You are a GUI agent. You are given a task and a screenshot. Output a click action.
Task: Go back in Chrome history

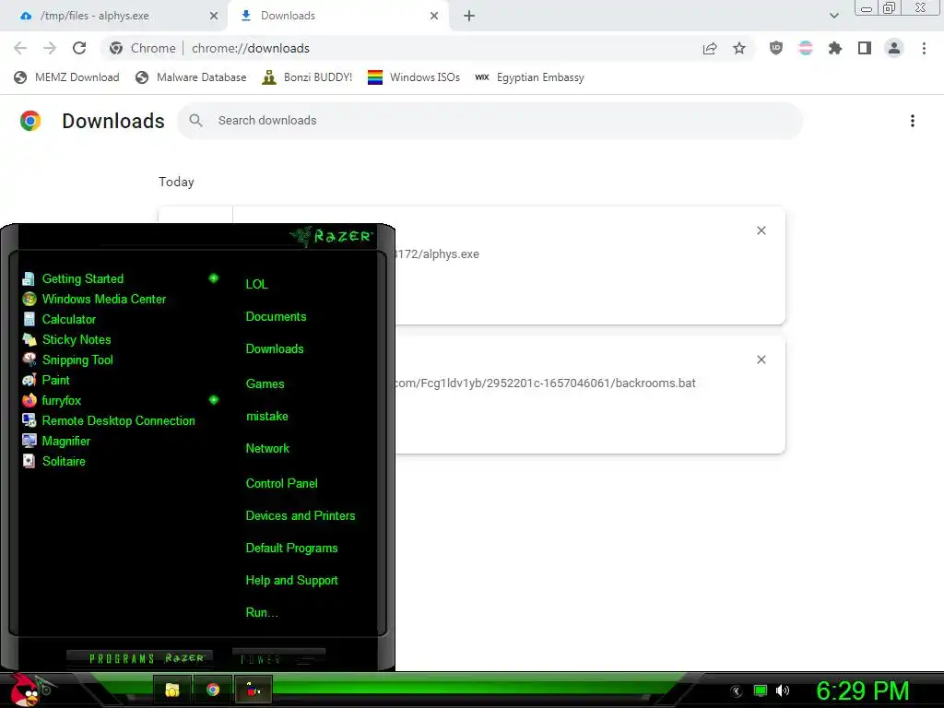tap(20, 48)
